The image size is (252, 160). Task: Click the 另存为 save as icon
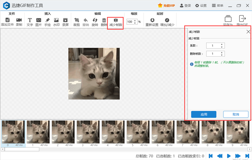coord(228,18)
